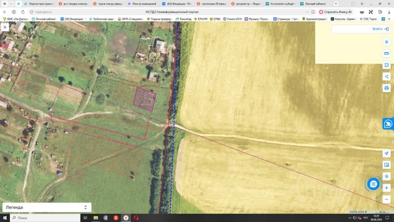Open the area selection tool icon
Image resolution: width=394 pixels, height=222 pixels.
[387, 65]
